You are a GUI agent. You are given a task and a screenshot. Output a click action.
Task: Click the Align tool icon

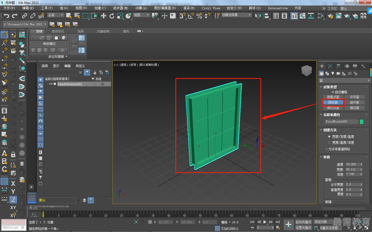tap(266, 16)
